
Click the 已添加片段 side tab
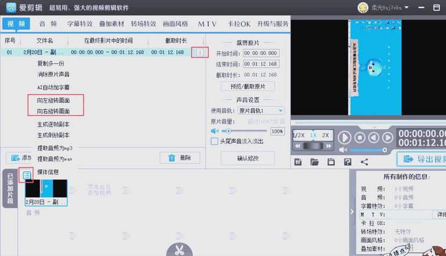click(10, 188)
